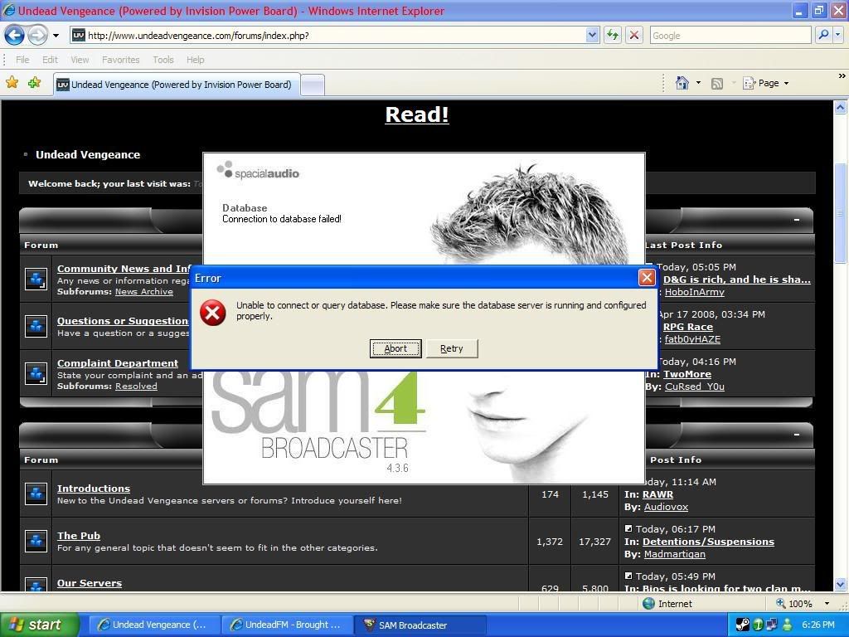The image size is (849, 637).
Task: Open search provider options dropdown
Action: click(x=838, y=36)
